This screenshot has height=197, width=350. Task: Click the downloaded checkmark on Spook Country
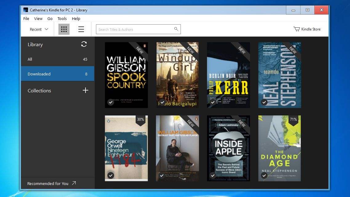click(x=111, y=102)
